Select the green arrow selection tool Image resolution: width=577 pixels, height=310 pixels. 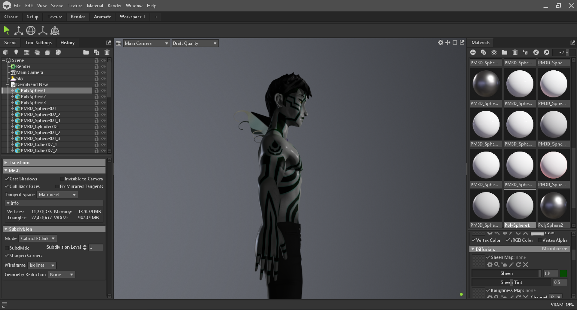coord(7,30)
